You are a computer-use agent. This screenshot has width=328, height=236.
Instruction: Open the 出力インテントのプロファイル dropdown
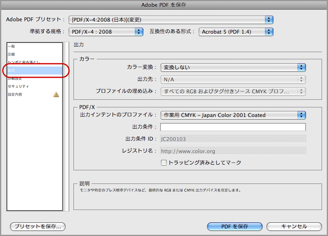pyautogui.click(x=233, y=115)
